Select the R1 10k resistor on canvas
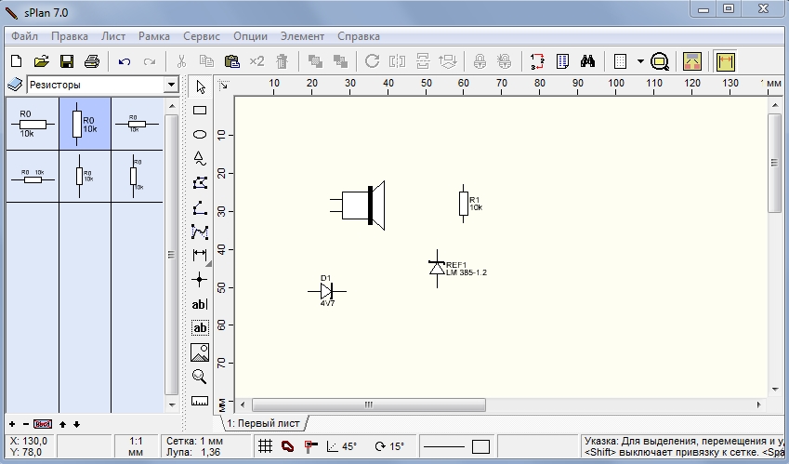 (x=470, y=204)
